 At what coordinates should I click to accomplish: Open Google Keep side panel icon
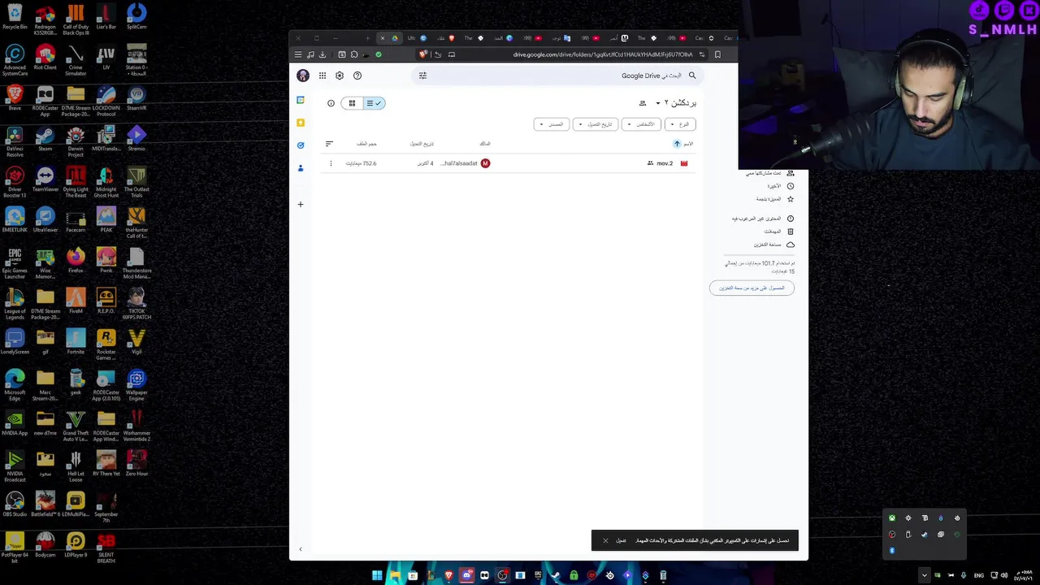point(301,123)
